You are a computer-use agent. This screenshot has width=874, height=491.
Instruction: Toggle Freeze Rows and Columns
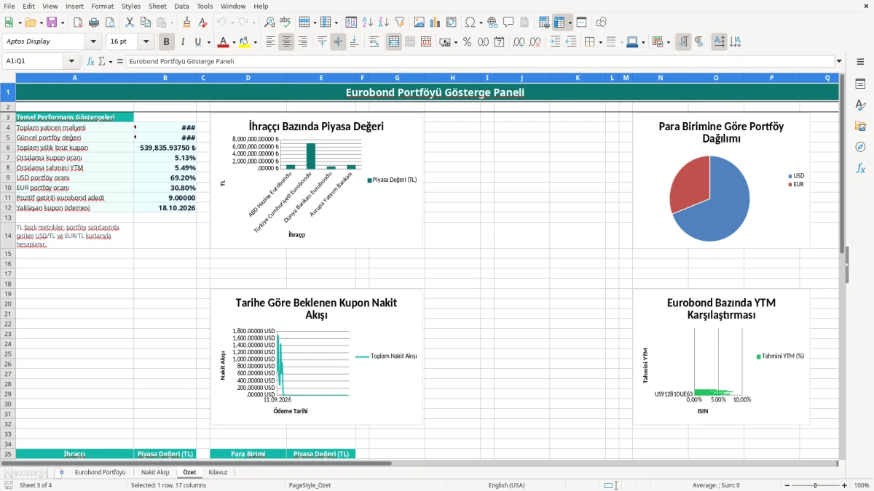pyautogui.click(x=559, y=23)
